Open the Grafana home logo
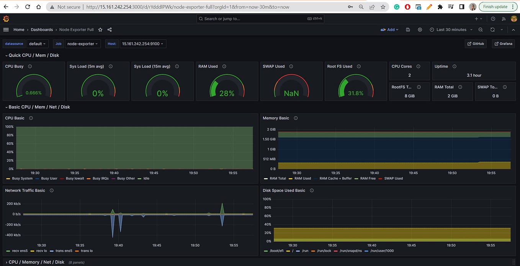Screen dimensions: 520x266 6,19
